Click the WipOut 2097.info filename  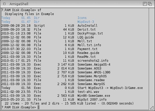[x=92, y=100]
